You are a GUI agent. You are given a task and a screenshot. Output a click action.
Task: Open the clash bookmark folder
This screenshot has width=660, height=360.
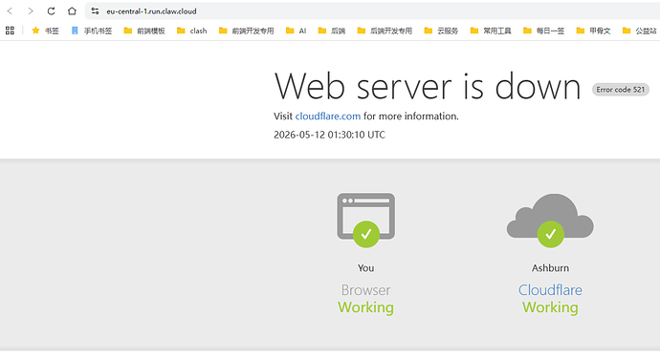click(x=192, y=31)
